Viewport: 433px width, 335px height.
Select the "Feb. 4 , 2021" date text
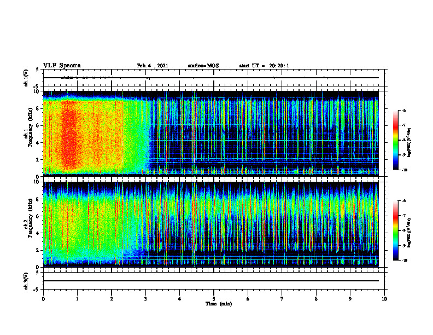point(153,66)
